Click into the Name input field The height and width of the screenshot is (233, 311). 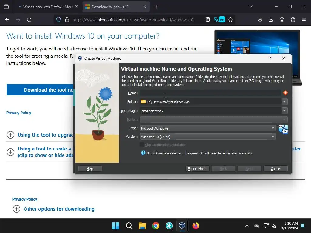[x=211, y=93]
